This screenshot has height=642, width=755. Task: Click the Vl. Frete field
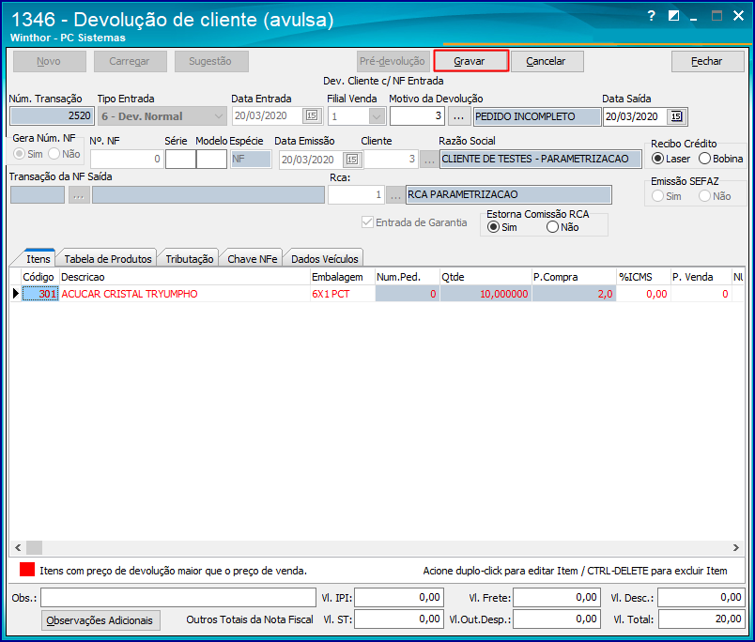coord(557,598)
